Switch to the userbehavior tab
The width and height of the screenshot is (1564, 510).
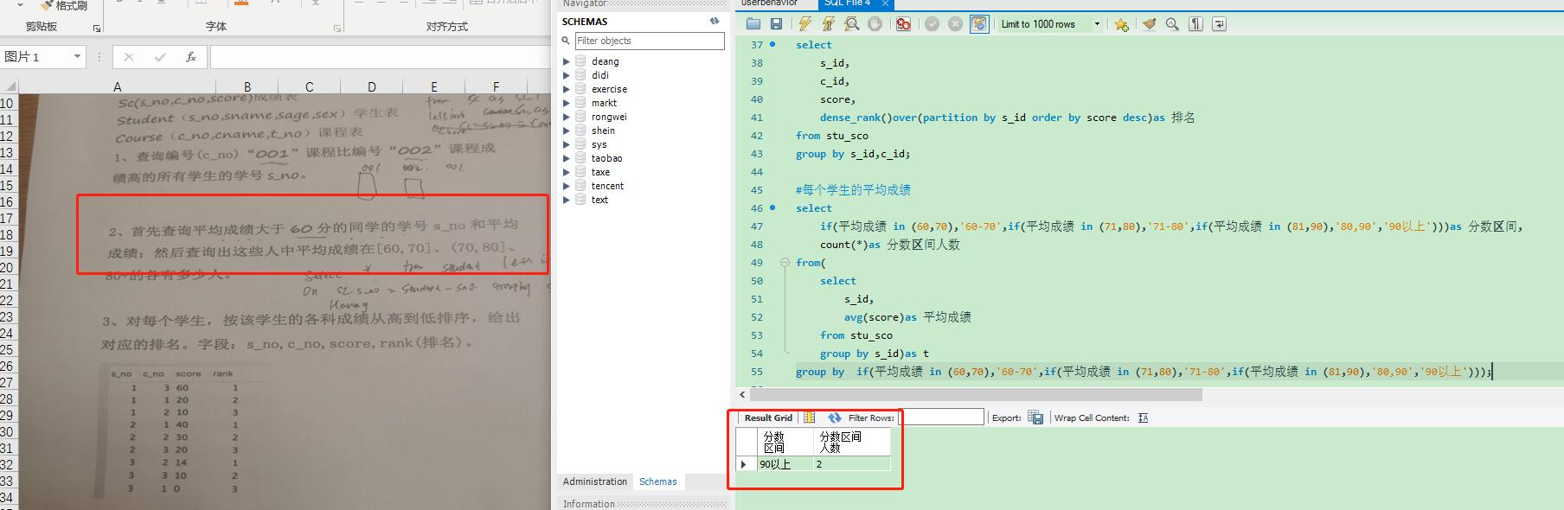click(769, 3)
